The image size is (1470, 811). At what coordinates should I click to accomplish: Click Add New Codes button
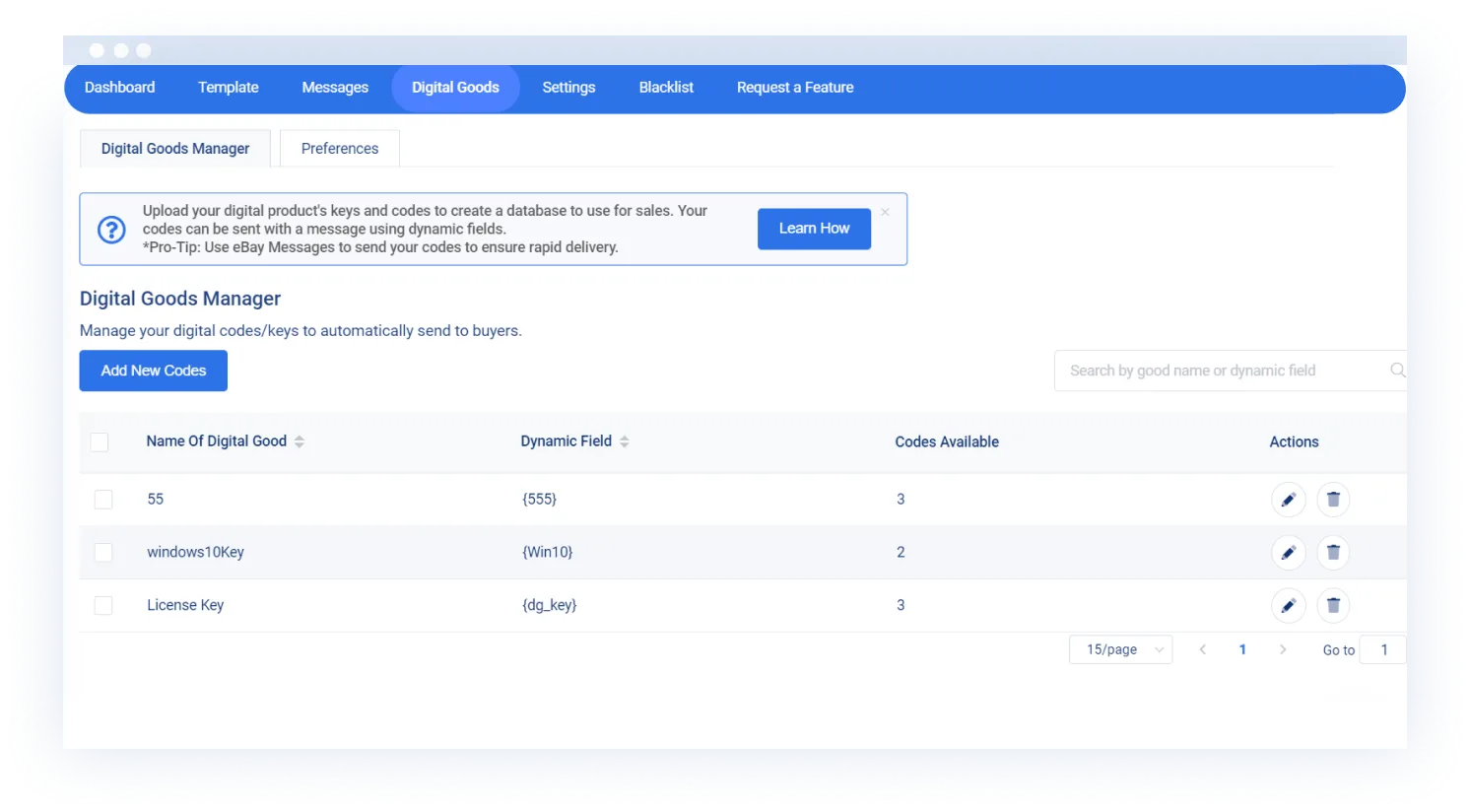(154, 371)
